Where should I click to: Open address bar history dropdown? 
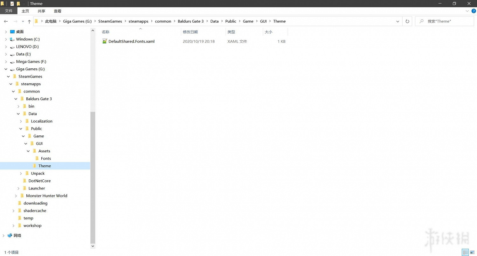click(397, 21)
